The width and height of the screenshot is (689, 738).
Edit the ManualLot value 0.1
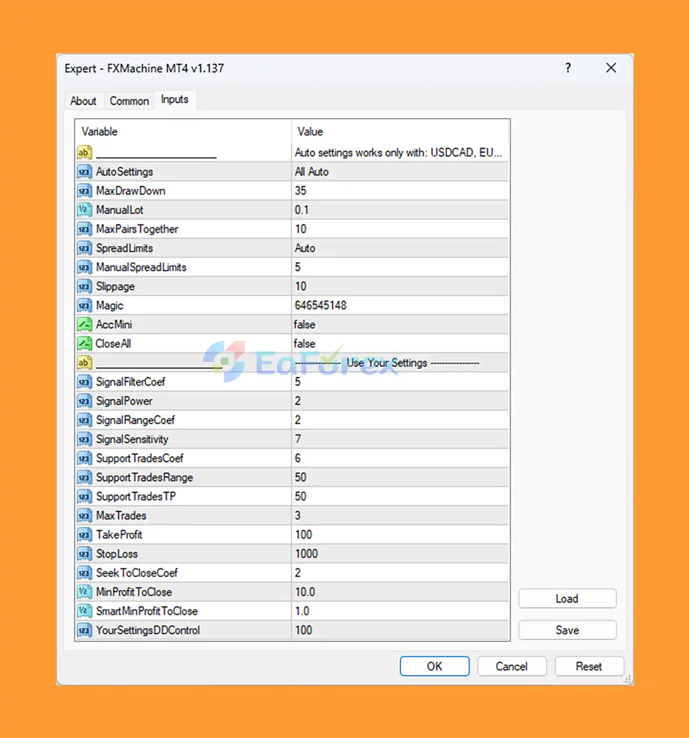[x=400, y=210]
